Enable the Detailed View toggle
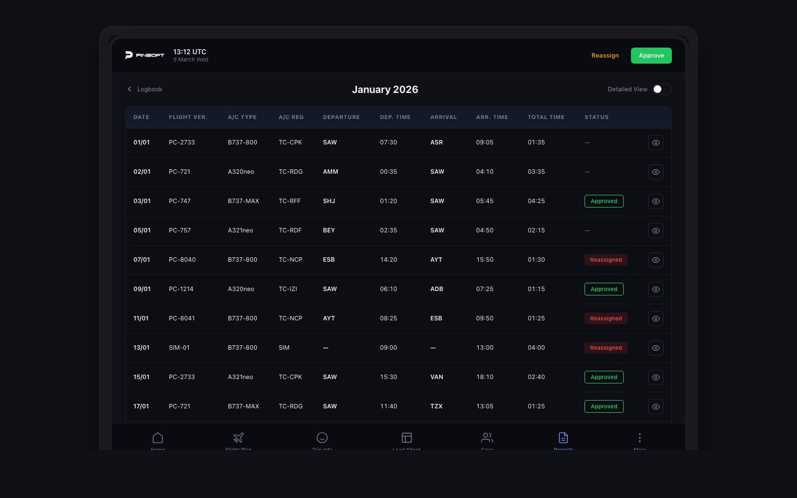 click(661, 89)
